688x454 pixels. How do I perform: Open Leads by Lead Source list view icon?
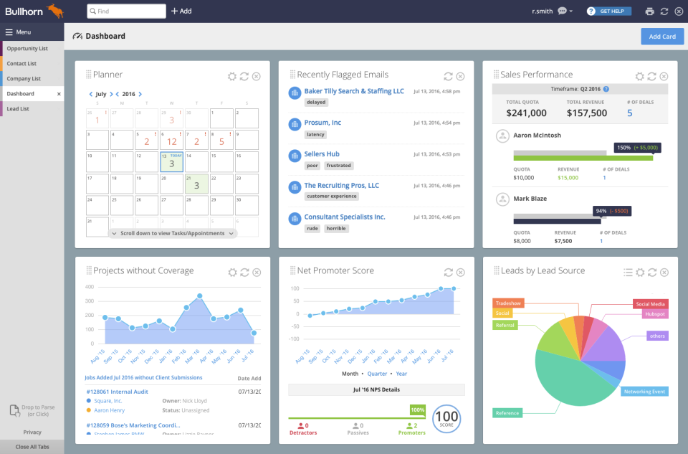[628, 273]
